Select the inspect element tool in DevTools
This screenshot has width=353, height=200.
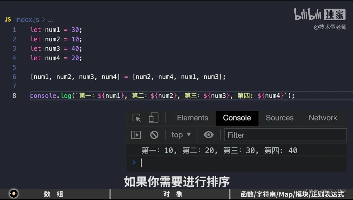coord(136,118)
